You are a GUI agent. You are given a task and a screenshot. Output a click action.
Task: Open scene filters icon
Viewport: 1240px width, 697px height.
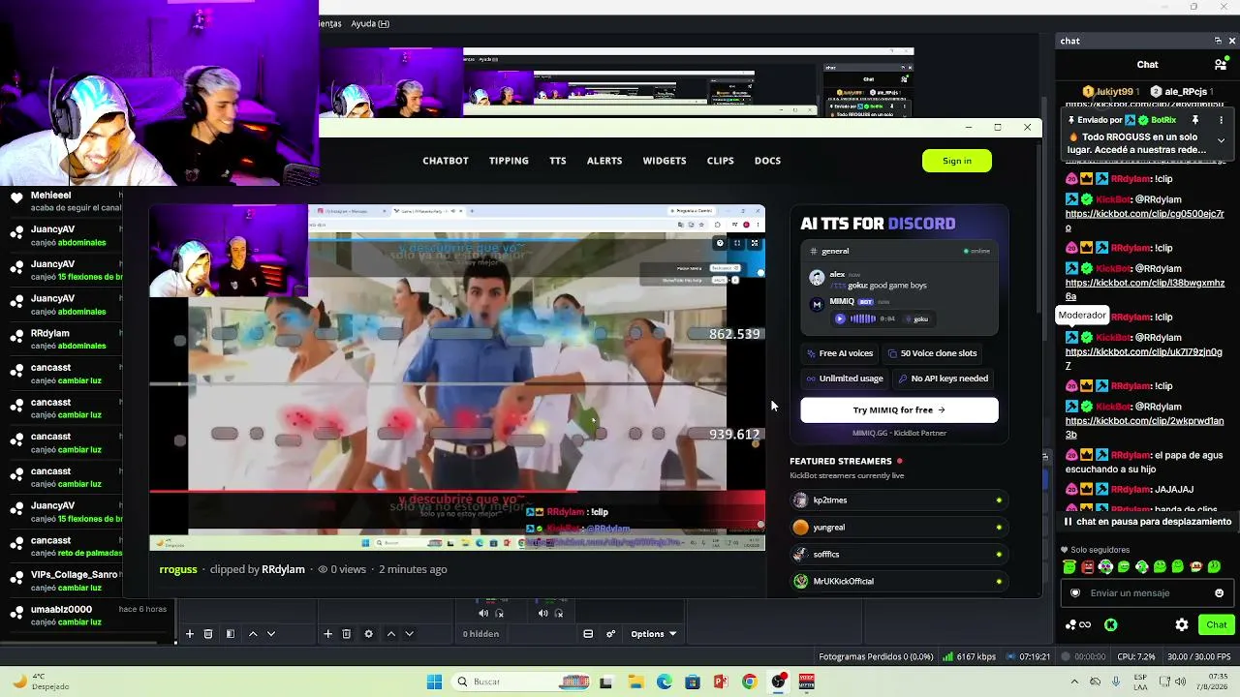231,634
